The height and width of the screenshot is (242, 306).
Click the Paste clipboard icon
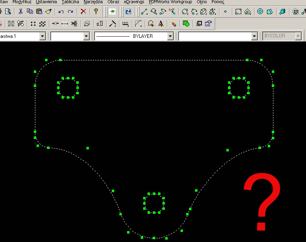tap(39, 12)
